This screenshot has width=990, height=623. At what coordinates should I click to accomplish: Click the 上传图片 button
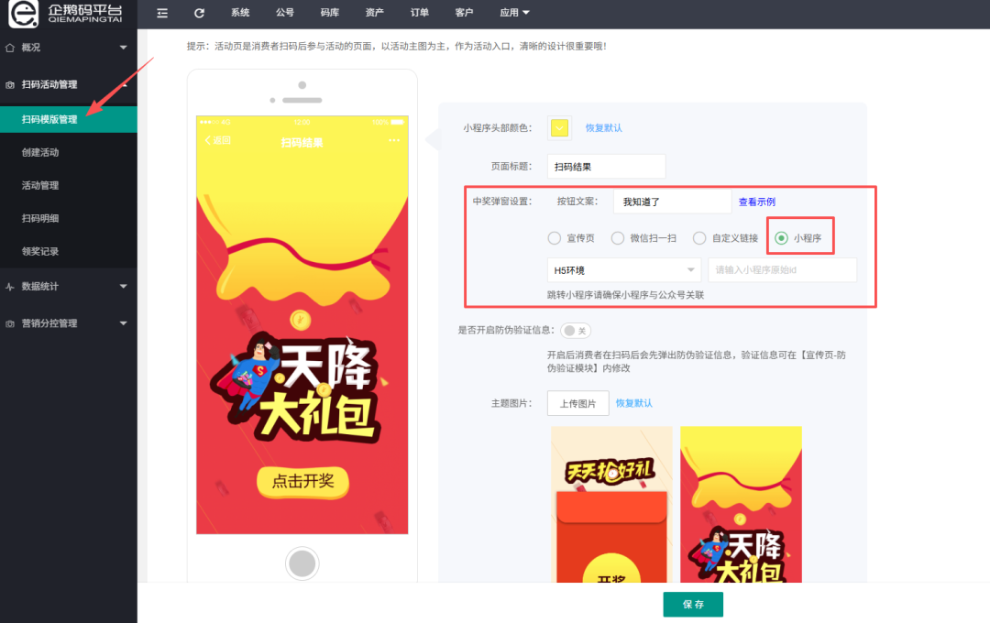(577, 403)
